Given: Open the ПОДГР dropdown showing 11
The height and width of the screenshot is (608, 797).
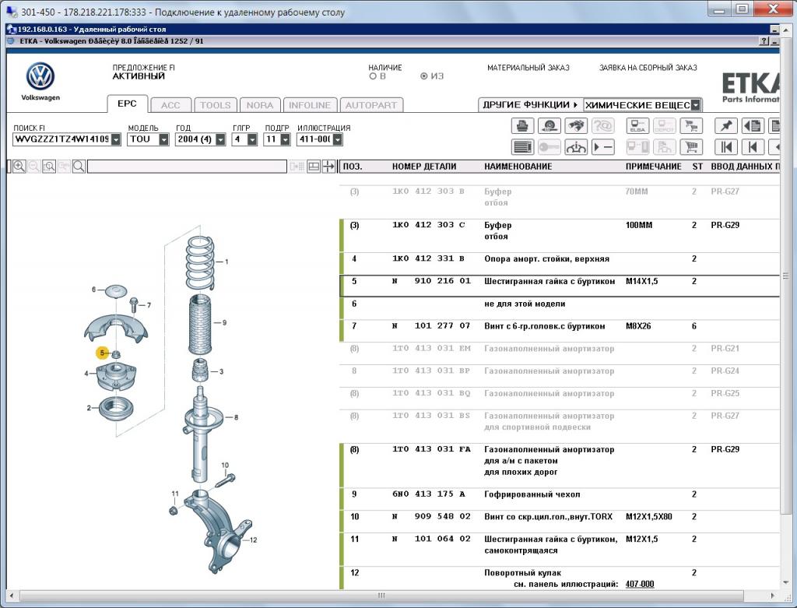Looking at the screenshot, I should click(285, 139).
